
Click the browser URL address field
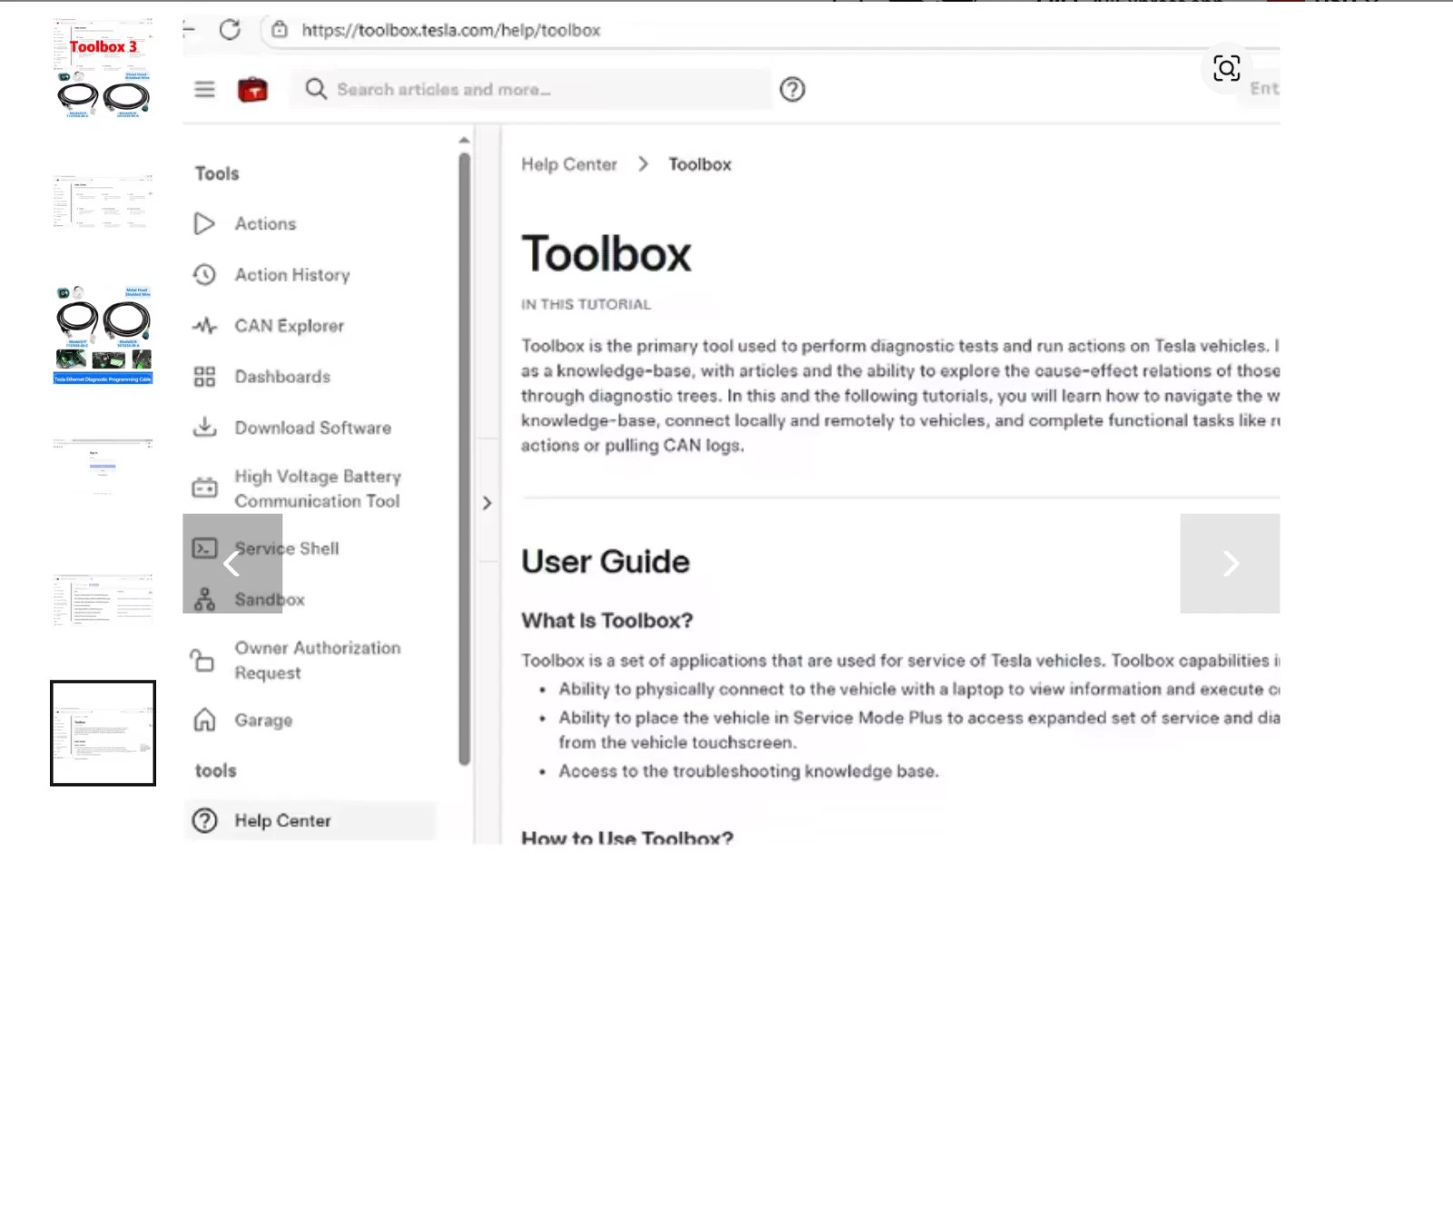tap(451, 30)
